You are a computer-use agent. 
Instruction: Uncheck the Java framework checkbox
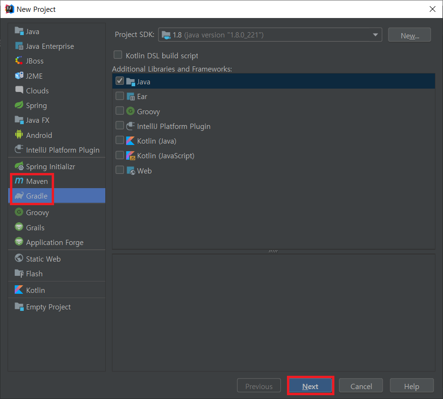(x=120, y=81)
